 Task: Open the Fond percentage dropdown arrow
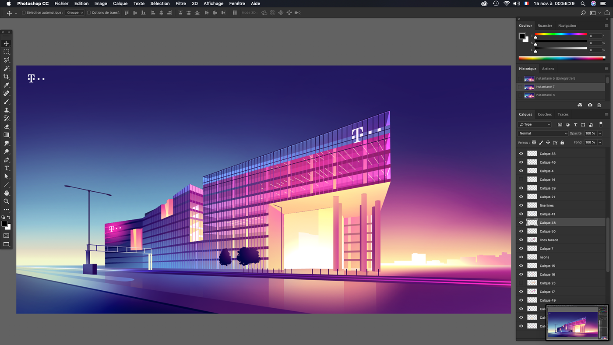[600, 142]
